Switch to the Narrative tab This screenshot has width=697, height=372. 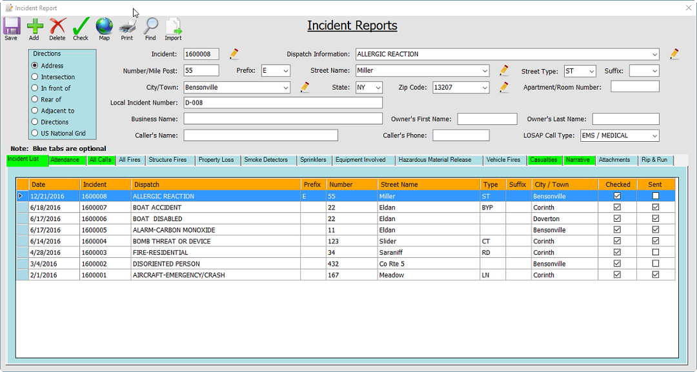578,160
